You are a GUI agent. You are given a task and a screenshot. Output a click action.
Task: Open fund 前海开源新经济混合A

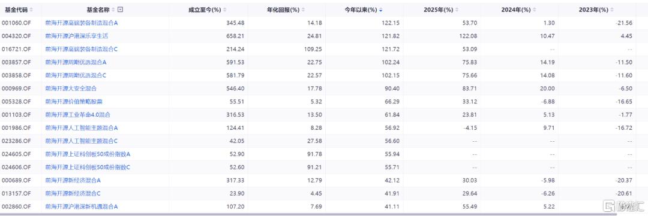click(x=73, y=181)
